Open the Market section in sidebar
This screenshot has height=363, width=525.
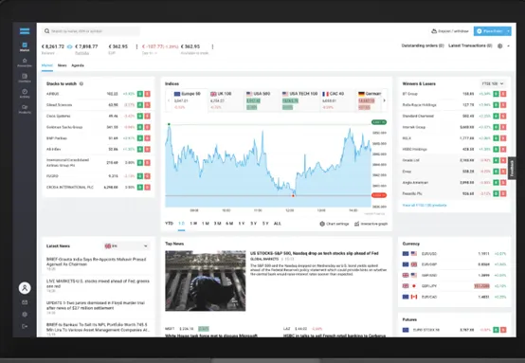(25, 46)
